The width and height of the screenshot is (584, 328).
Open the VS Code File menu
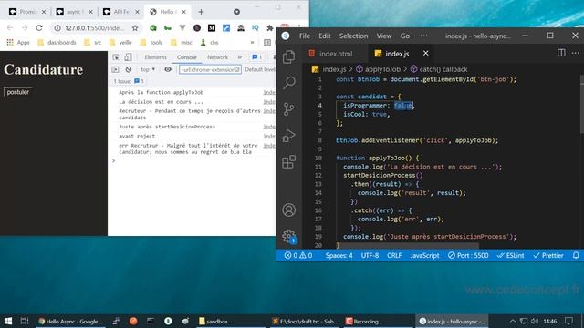(x=305, y=36)
